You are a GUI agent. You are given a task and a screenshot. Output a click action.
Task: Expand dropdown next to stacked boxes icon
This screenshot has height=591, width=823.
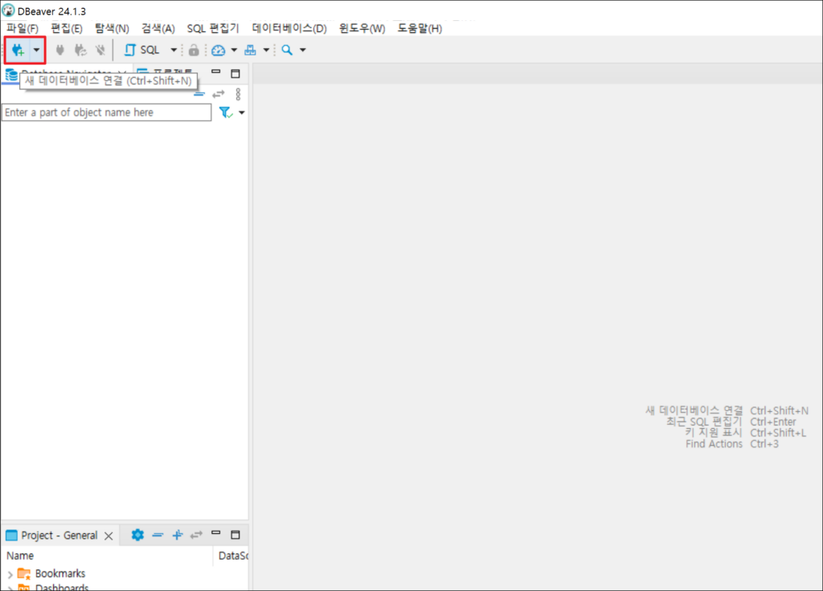266,50
